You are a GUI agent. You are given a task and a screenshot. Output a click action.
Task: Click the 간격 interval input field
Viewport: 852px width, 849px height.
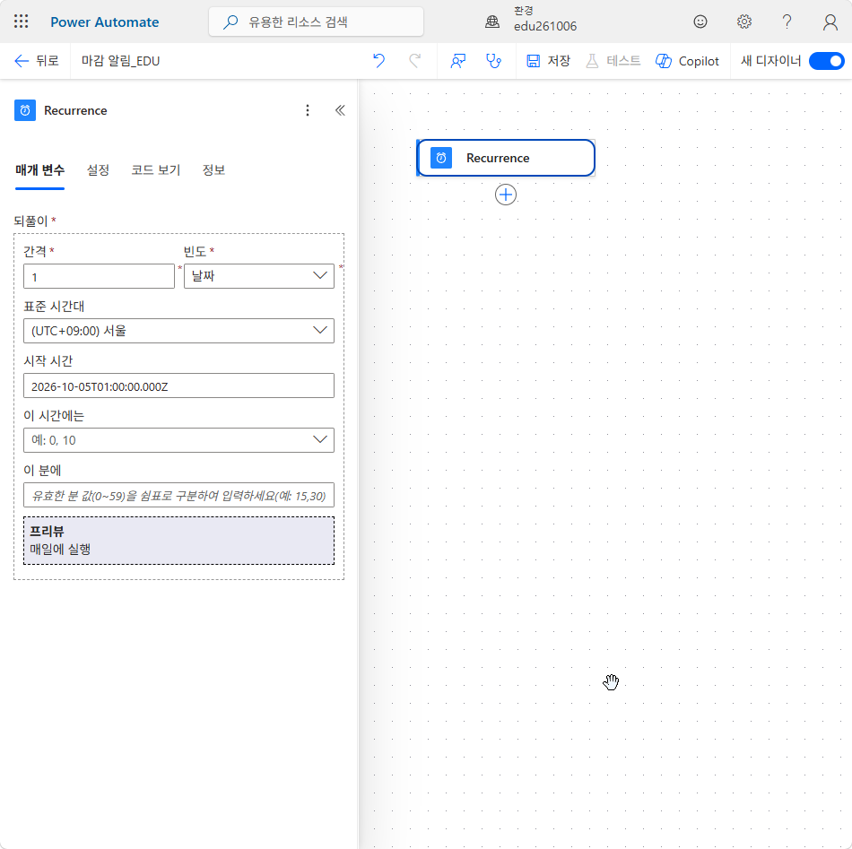[99, 276]
